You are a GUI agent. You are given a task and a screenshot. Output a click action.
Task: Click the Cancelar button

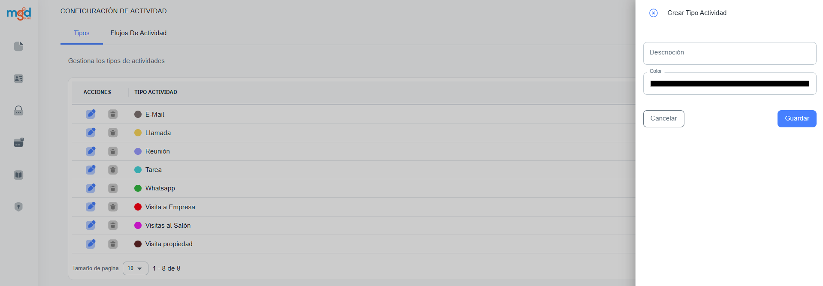tap(663, 119)
